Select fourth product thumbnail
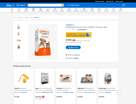Image resolution: width=136 pixels, height=104 pixels. (18, 46)
